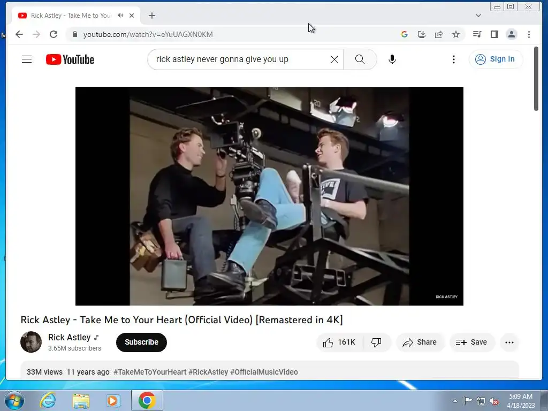Screen dimensions: 548x411
Task: Click the #RickAstley hashtag
Action: tap(208, 372)
